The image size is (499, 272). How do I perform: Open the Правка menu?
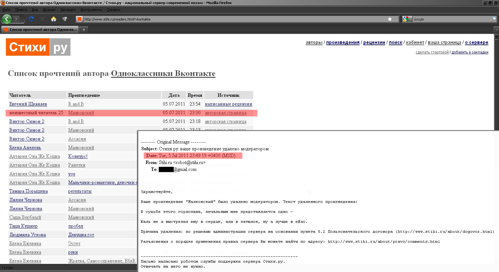pyautogui.click(x=21, y=10)
